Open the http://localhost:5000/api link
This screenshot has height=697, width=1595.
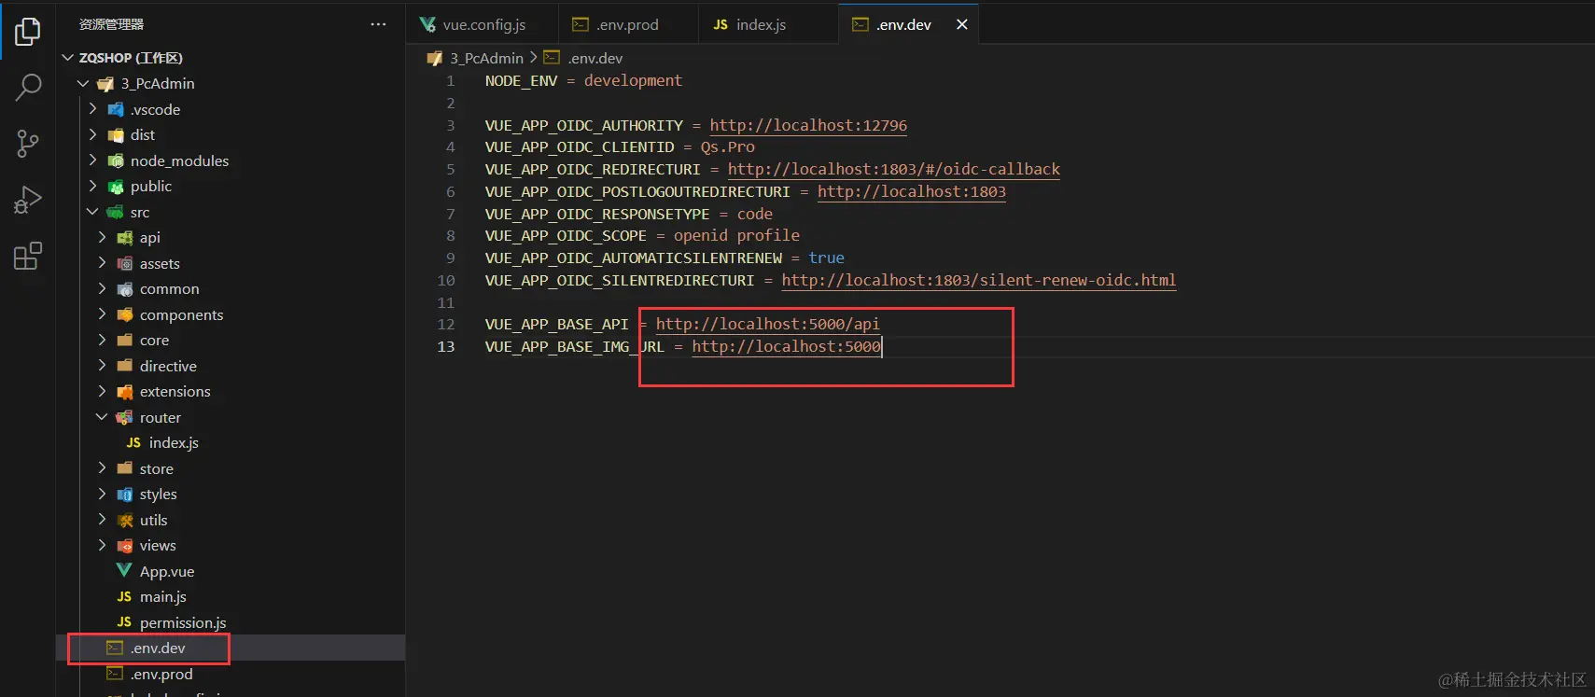767,324
